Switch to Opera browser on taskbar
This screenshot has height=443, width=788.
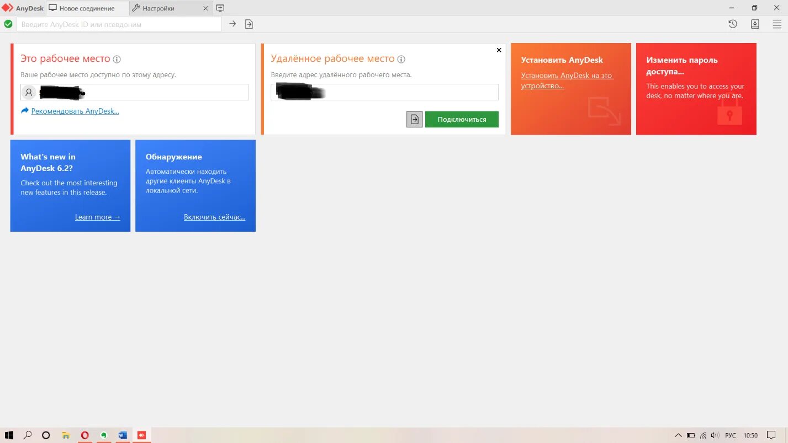[x=84, y=435]
